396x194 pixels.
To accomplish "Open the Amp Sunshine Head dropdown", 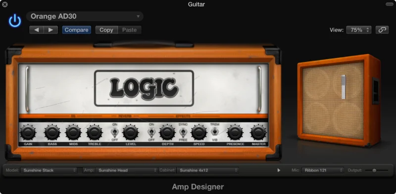I will pyautogui.click(x=127, y=170).
